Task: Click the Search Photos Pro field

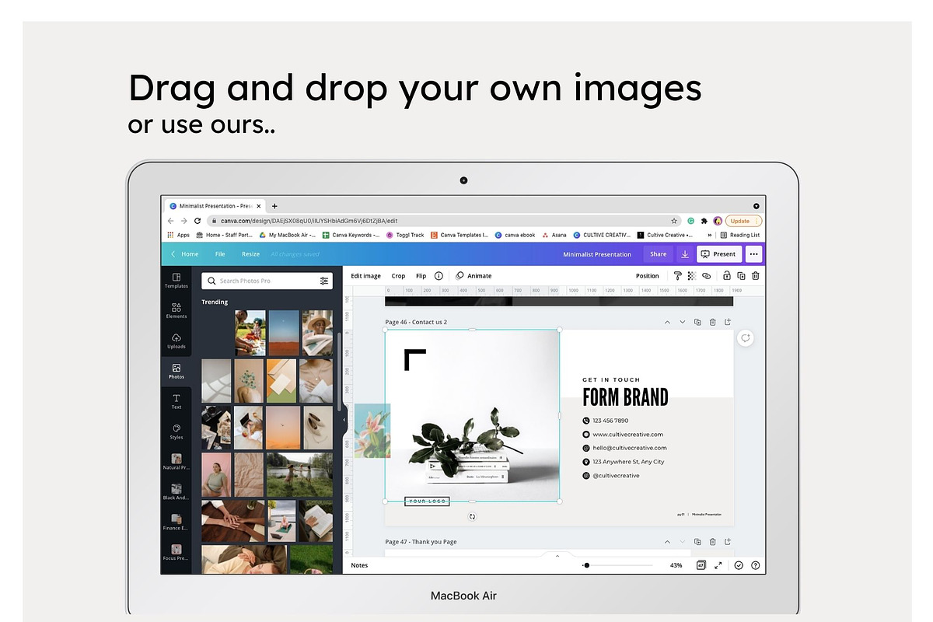Action: 267,281
